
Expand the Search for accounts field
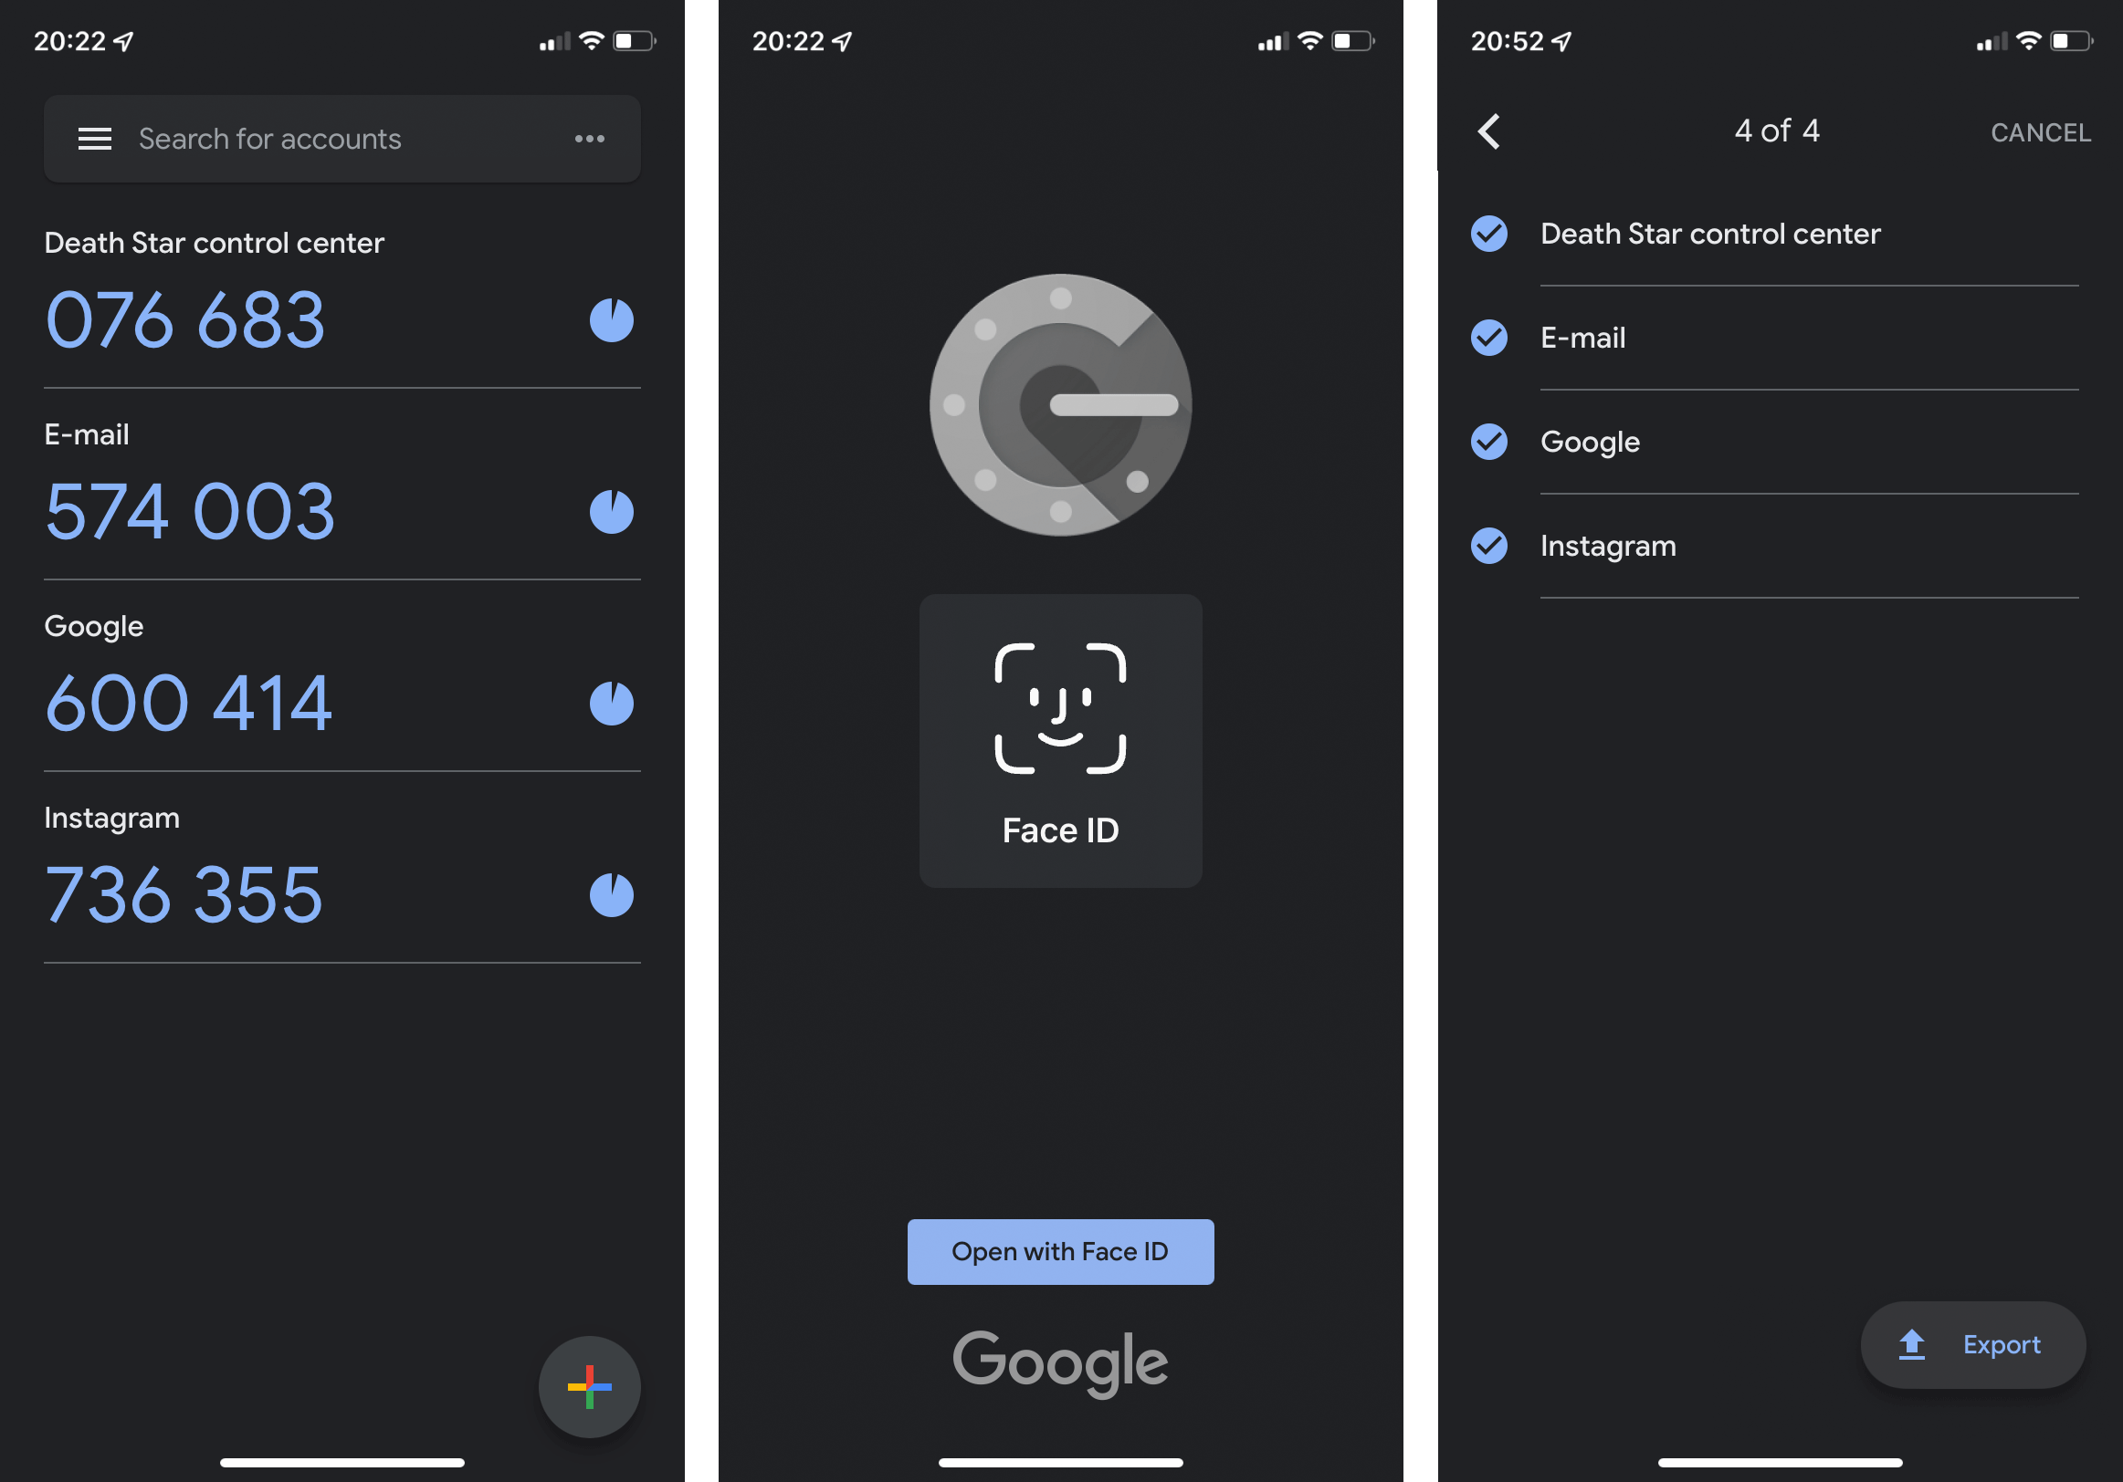339,137
